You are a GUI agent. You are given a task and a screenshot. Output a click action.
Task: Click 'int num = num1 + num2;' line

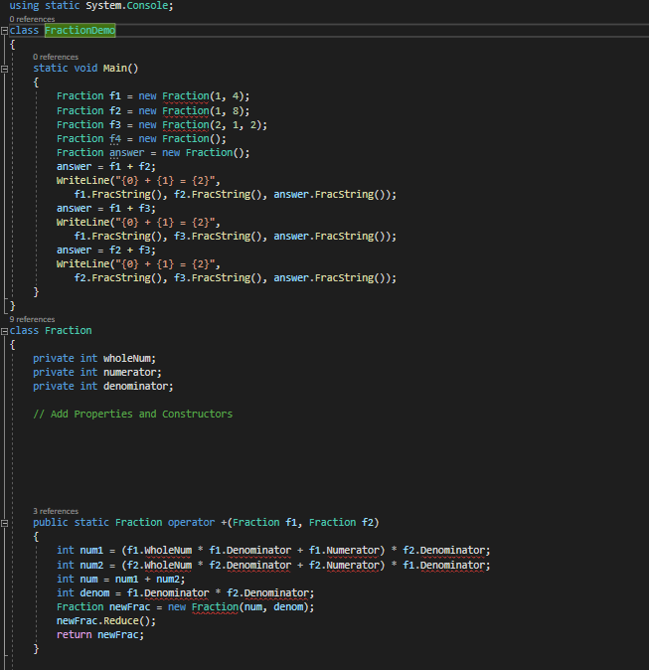pyautogui.click(x=121, y=580)
